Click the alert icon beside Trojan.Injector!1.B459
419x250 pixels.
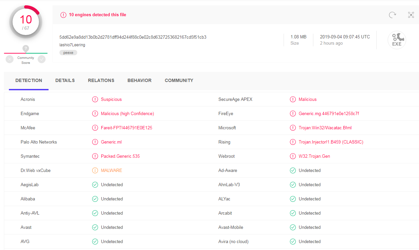coord(293,142)
